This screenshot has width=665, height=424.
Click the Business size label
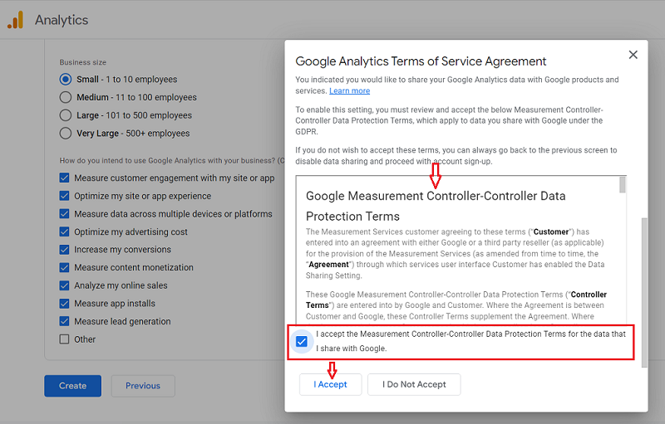coord(82,62)
